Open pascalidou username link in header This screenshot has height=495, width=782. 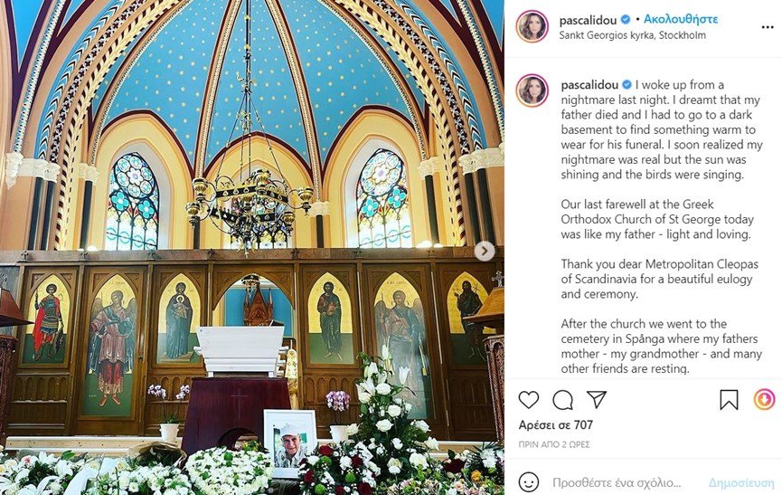pyautogui.click(x=589, y=20)
